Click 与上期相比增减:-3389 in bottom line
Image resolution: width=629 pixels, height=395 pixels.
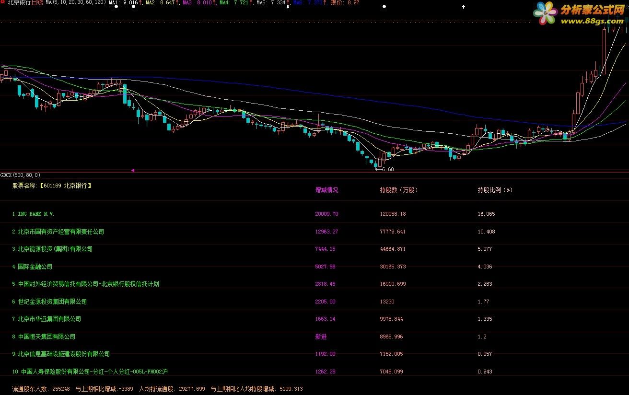coord(104,389)
